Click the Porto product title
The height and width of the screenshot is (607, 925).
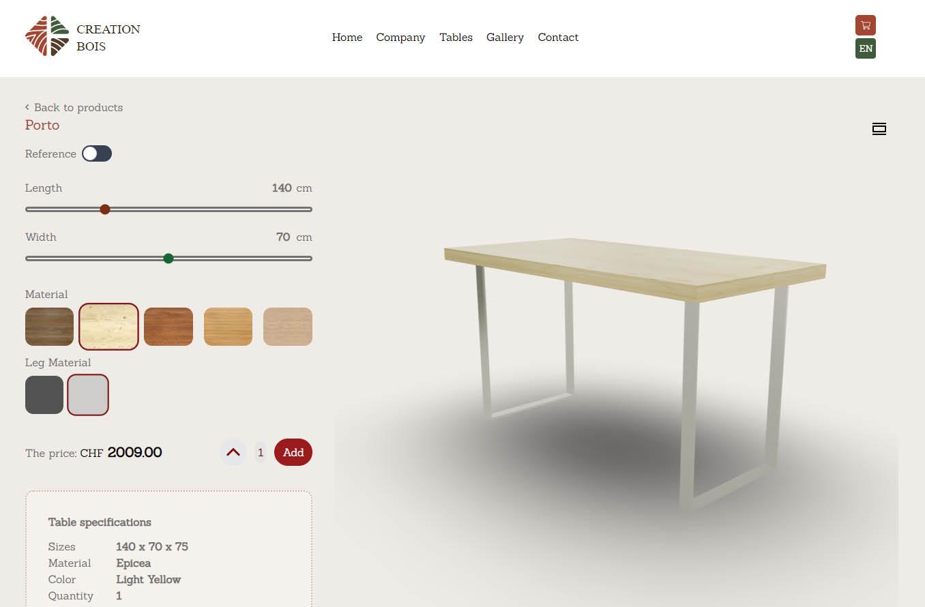42,125
